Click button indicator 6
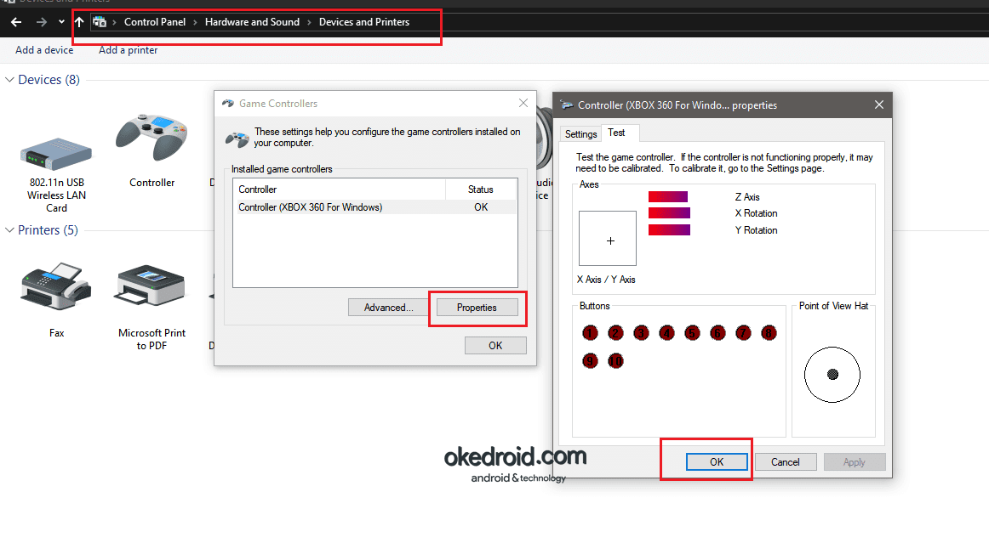The height and width of the screenshot is (543, 989). coord(717,332)
